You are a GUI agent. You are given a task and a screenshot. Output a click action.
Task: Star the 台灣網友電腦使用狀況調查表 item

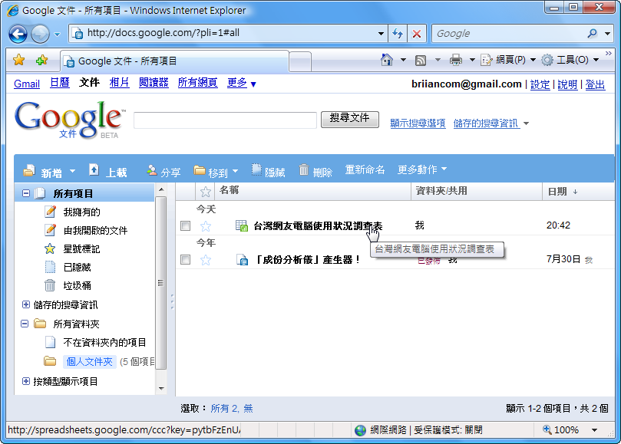(206, 226)
